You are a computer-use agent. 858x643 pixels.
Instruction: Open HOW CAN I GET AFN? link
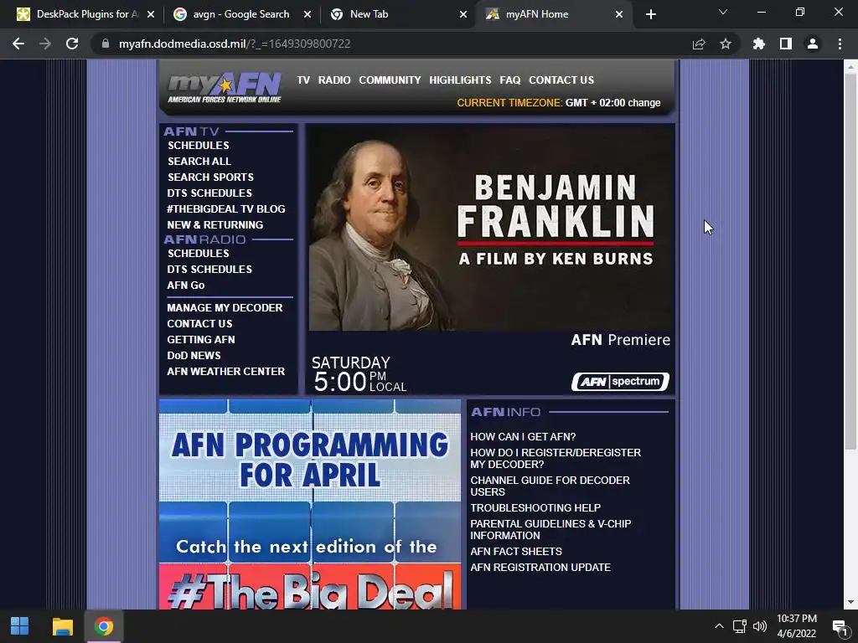pyautogui.click(x=523, y=437)
